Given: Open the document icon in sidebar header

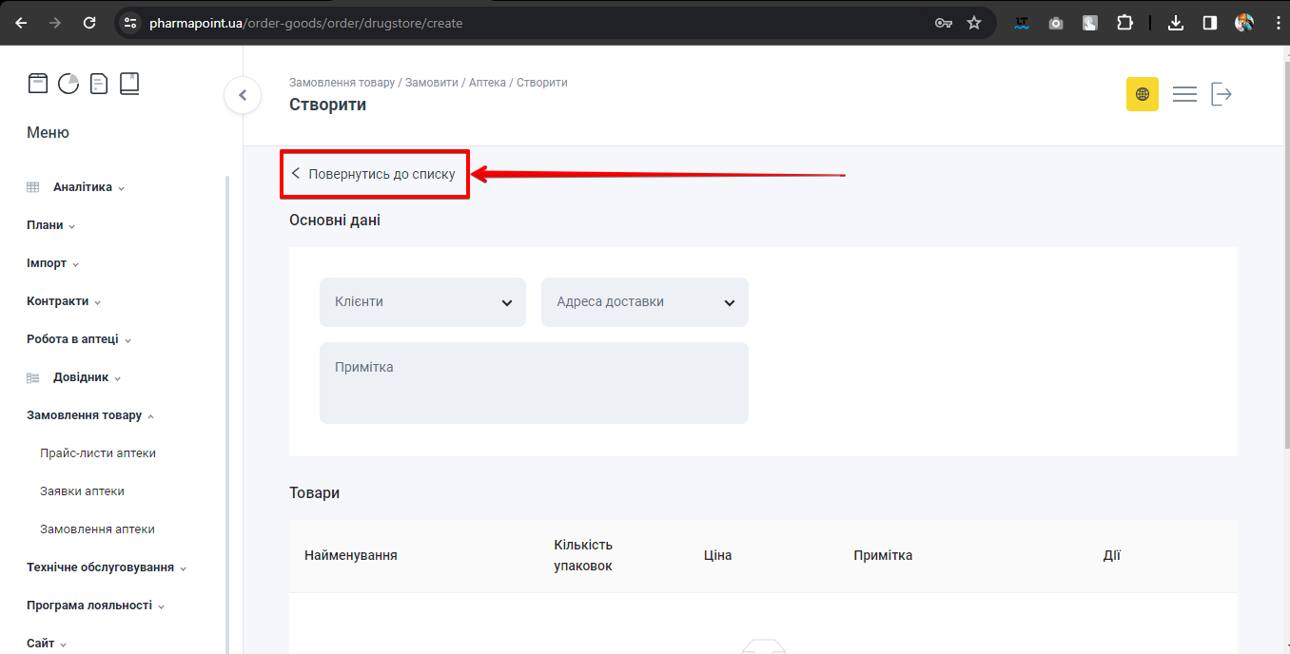Looking at the screenshot, I should (x=99, y=84).
